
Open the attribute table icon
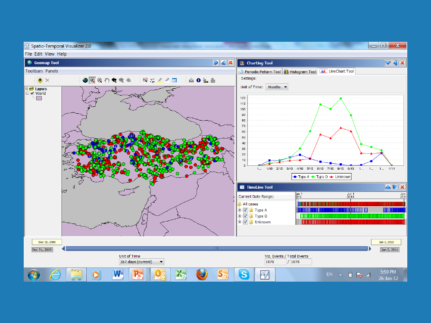pyautogui.click(x=174, y=80)
